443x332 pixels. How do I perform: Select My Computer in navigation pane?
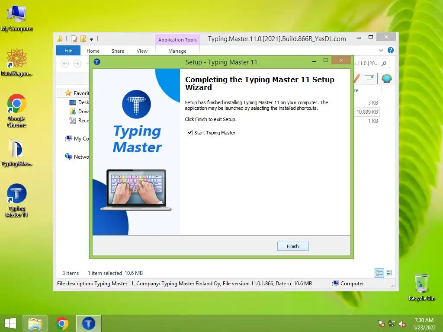[x=77, y=139]
